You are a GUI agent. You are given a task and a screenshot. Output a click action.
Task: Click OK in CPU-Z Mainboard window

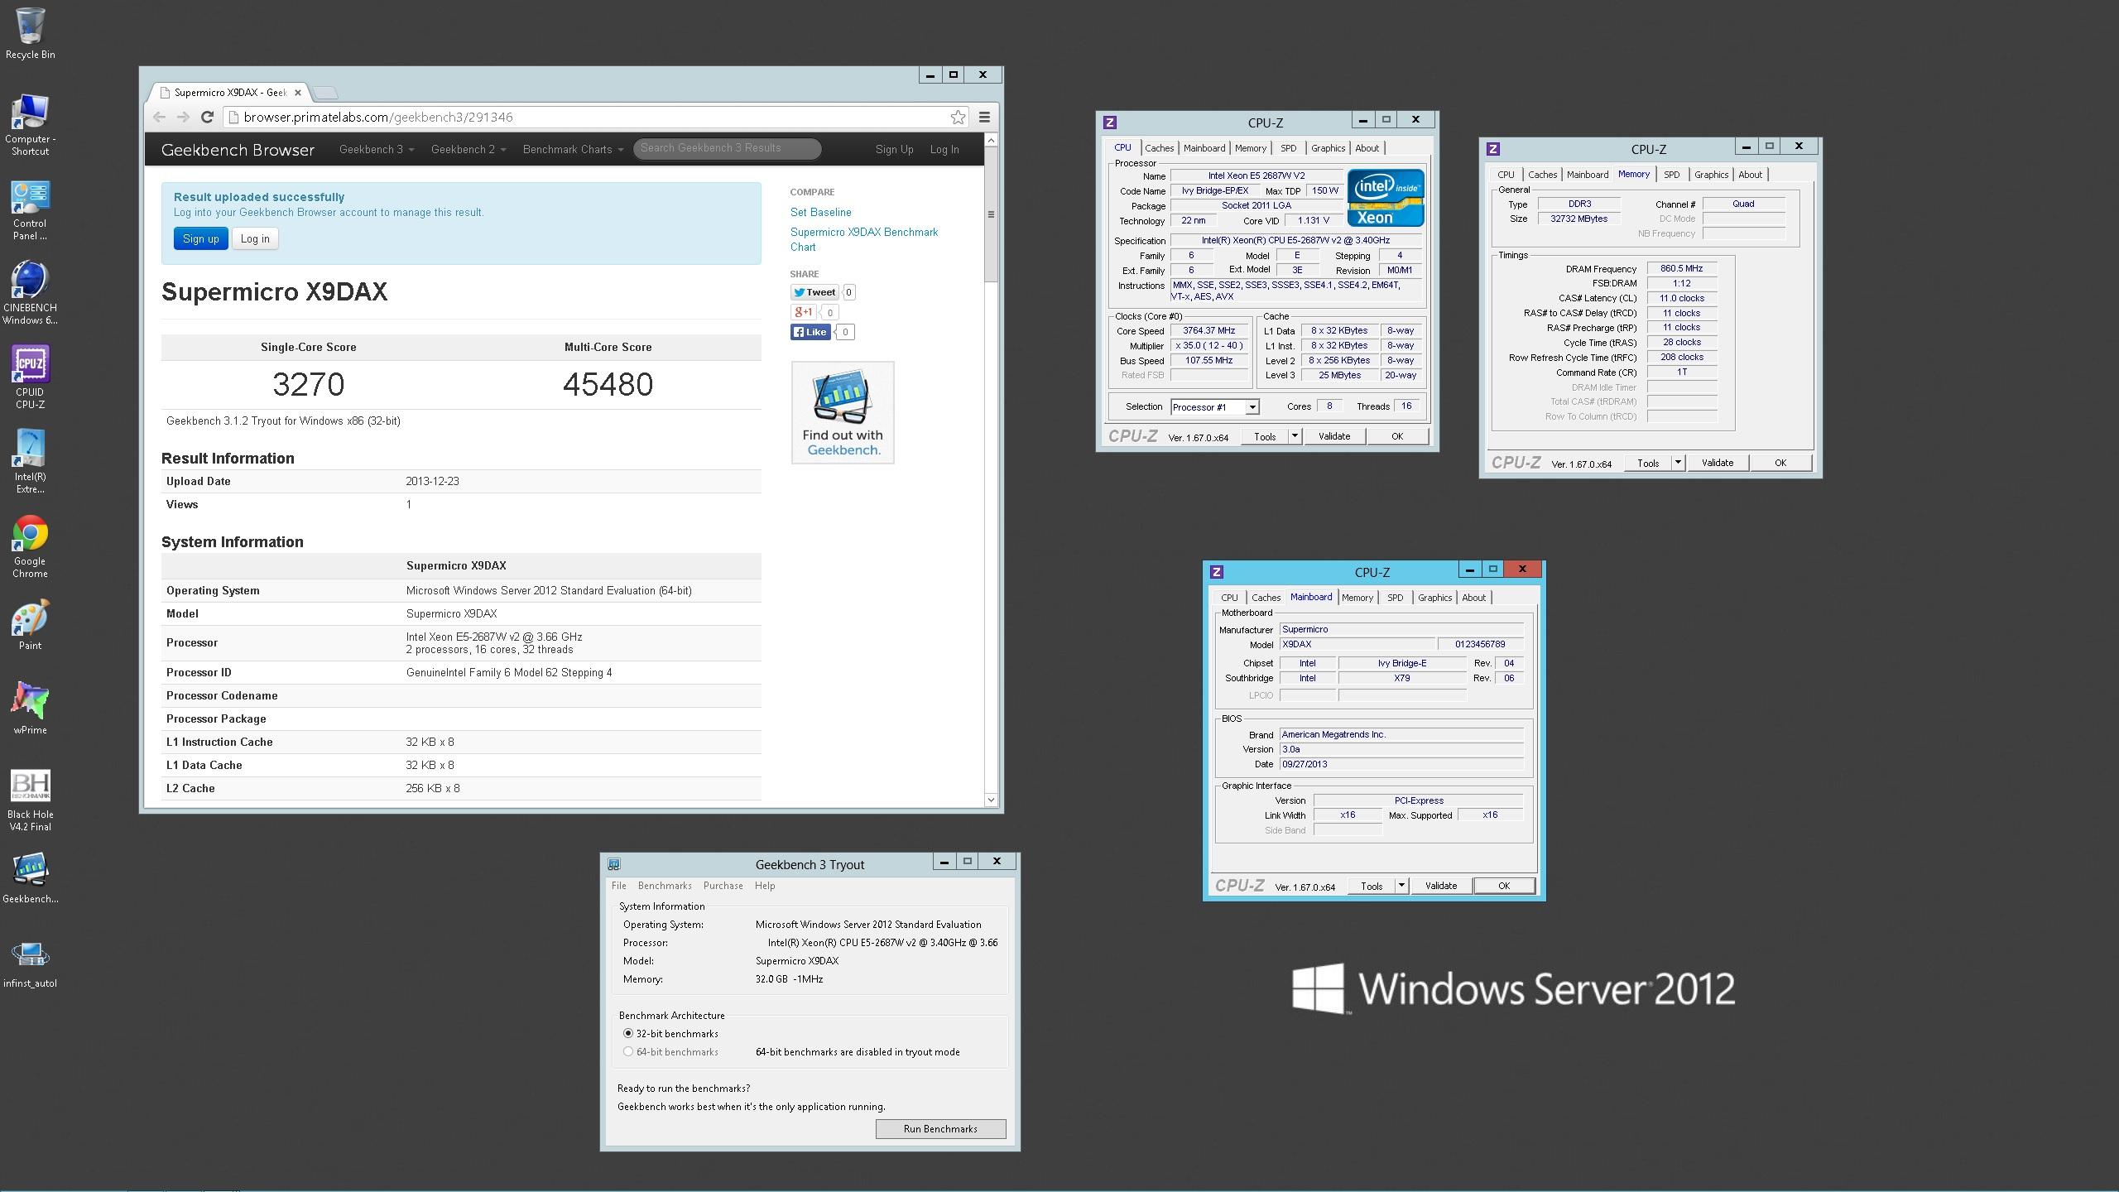point(1503,886)
